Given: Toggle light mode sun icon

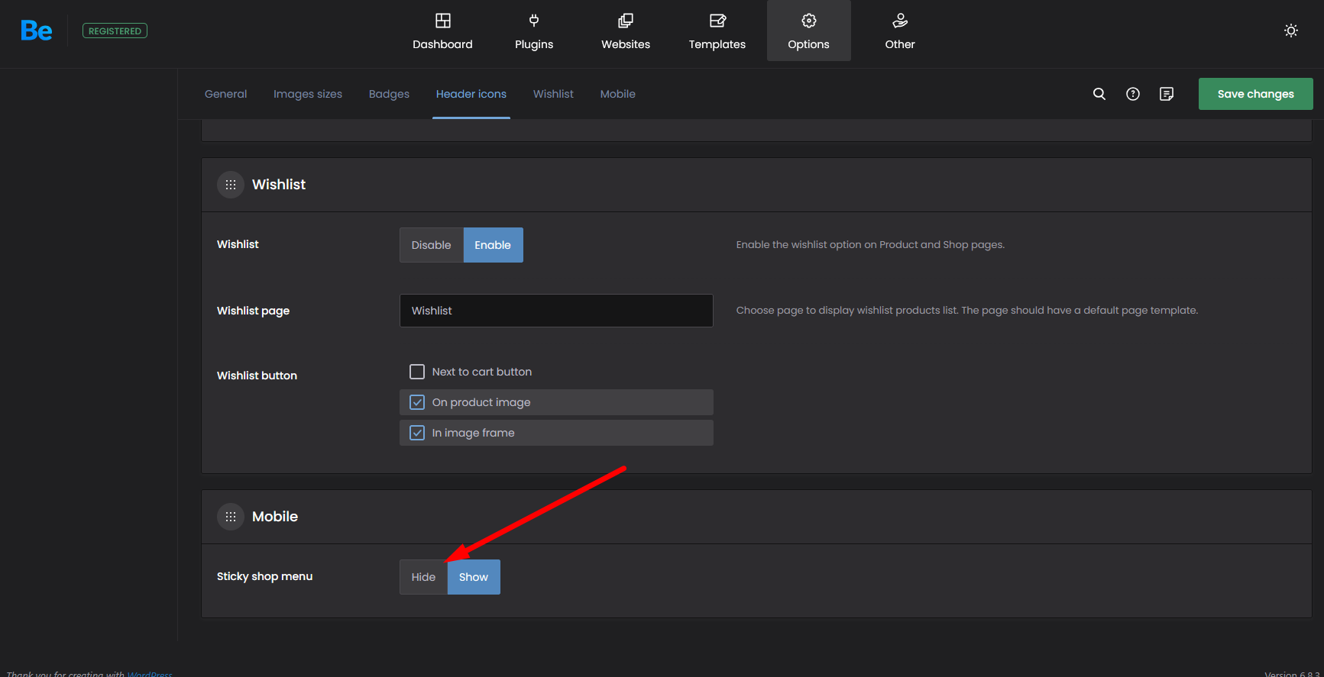Looking at the screenshot, I should tap(1290, 31).
